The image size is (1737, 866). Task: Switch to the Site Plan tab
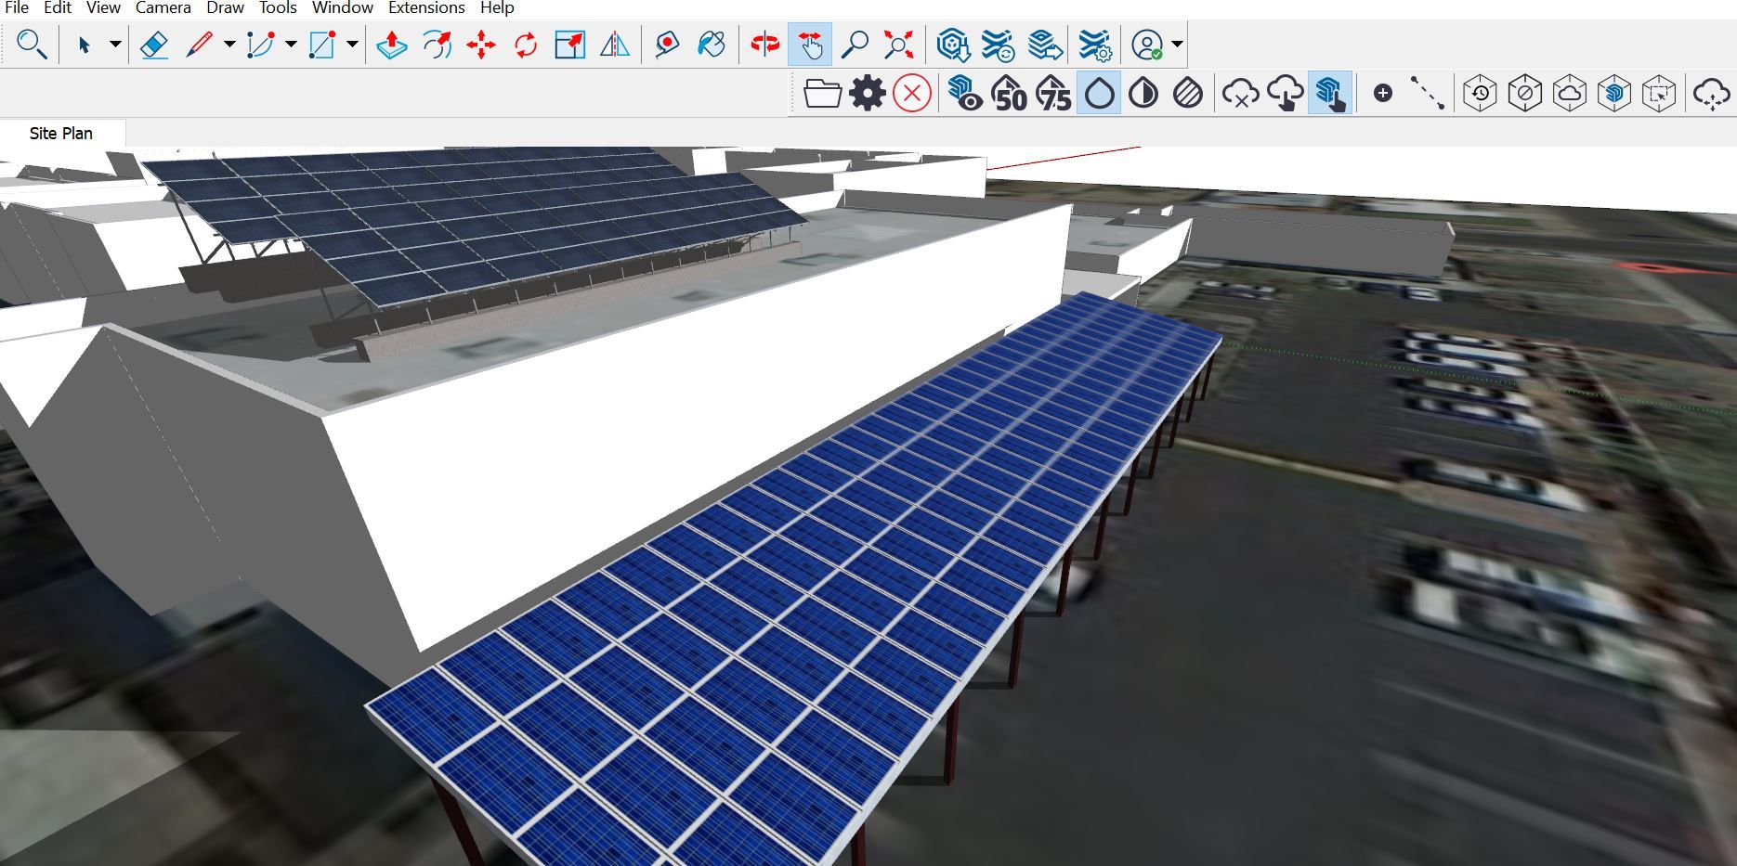[x=59, y=133]
